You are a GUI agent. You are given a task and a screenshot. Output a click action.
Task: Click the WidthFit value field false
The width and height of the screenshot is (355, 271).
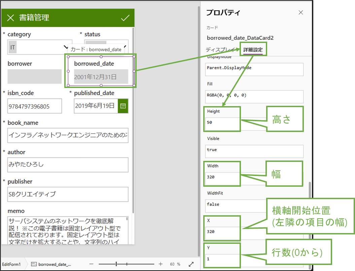(236, 206)
